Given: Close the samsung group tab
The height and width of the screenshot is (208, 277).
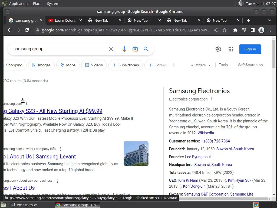Looking at the screenshot, I should tap(41, 20).
